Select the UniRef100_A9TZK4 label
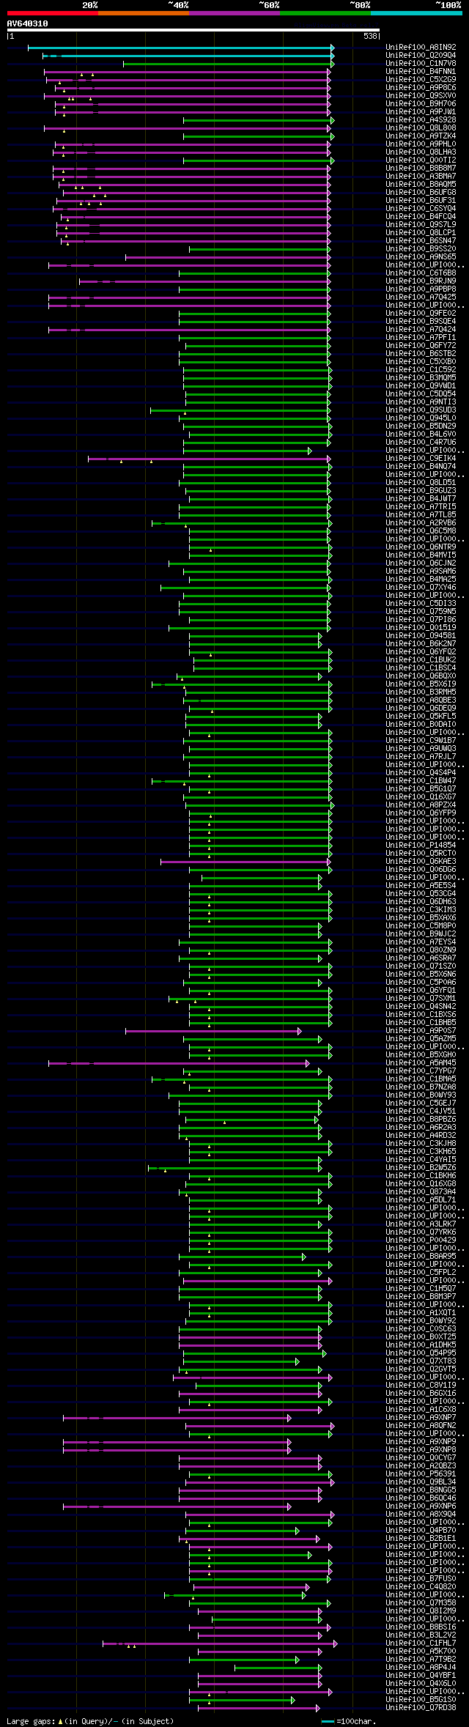 (x=421, y=136)
